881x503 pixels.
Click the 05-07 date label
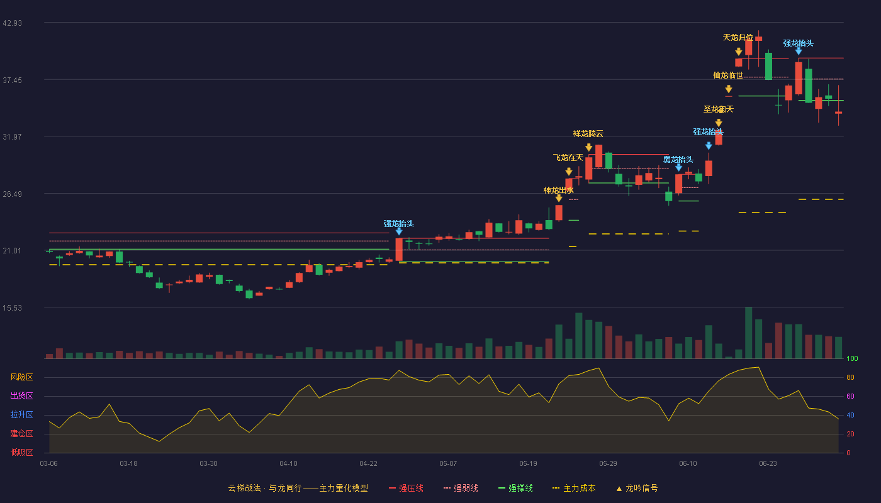coord(448,463)
